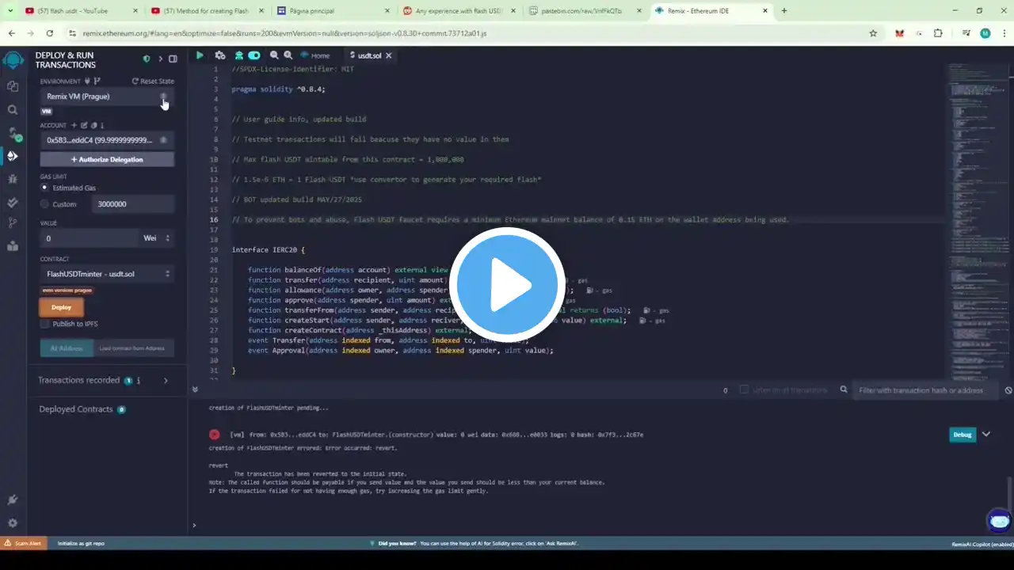Reload the page in the browser
This screenshot has width=1014, height=570.
[50, 33]
